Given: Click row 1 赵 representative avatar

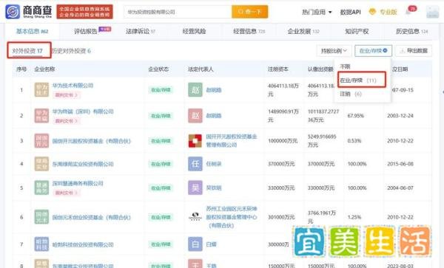Looking at the screenshot, I should [195, 90].
